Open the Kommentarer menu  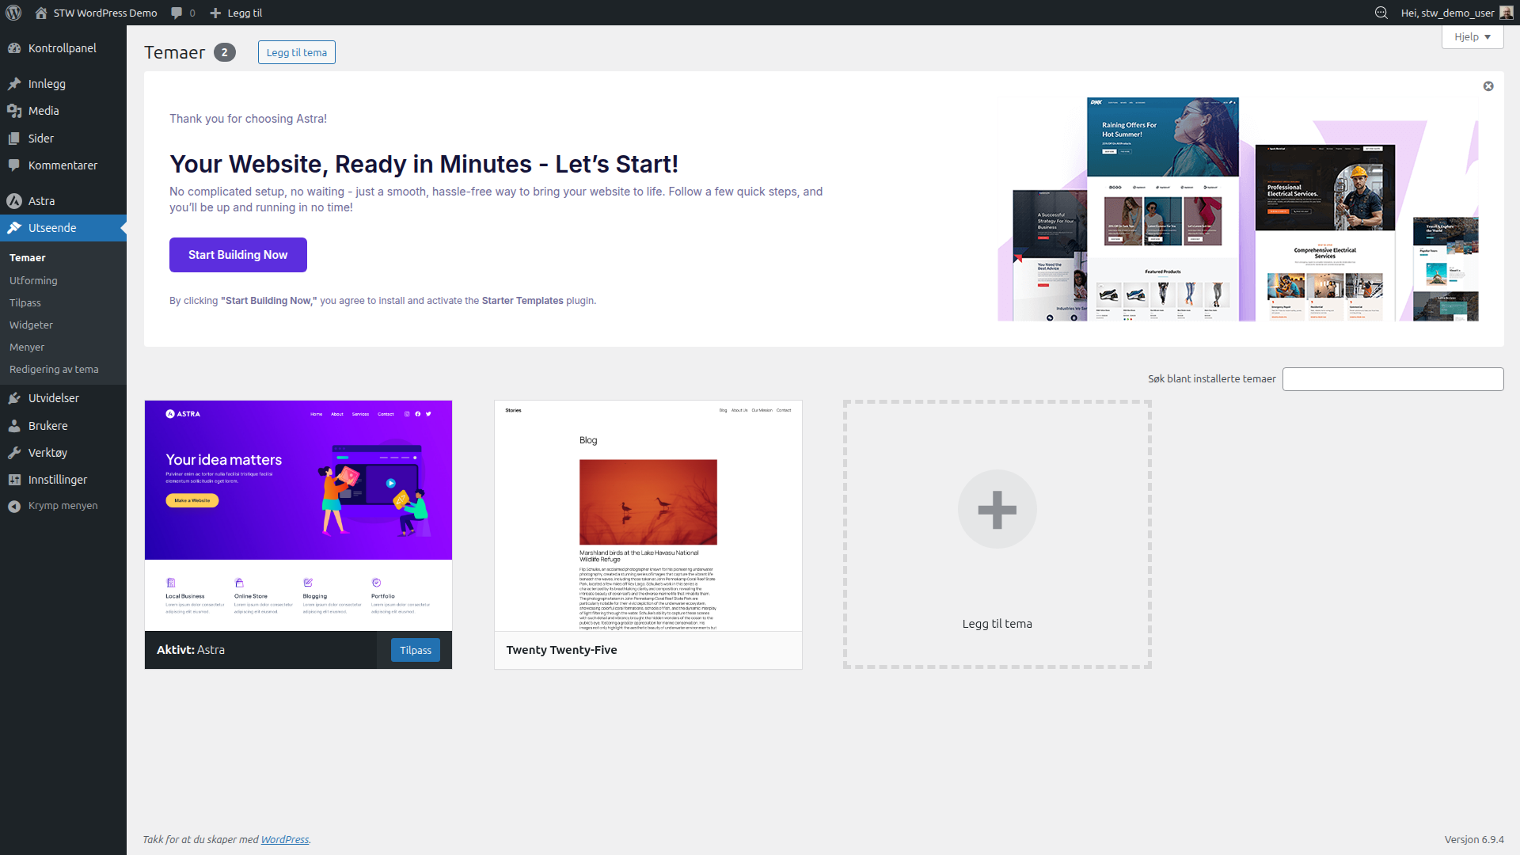(63, 165)
